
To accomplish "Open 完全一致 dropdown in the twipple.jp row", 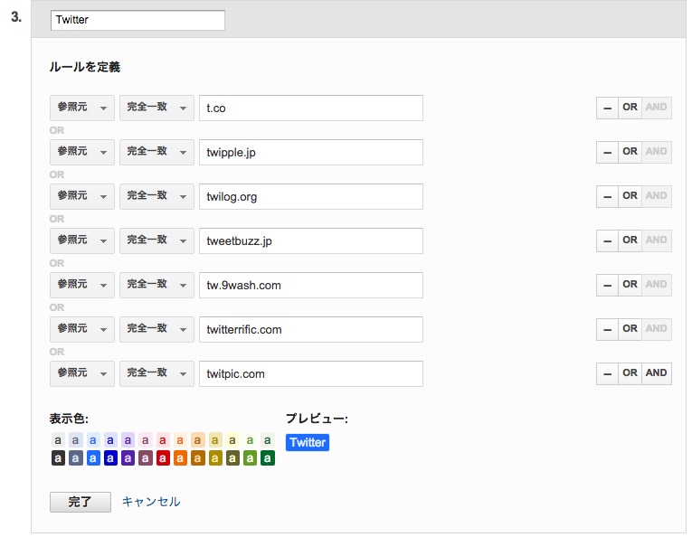I will pyautogui.click(x=156, y=152).
